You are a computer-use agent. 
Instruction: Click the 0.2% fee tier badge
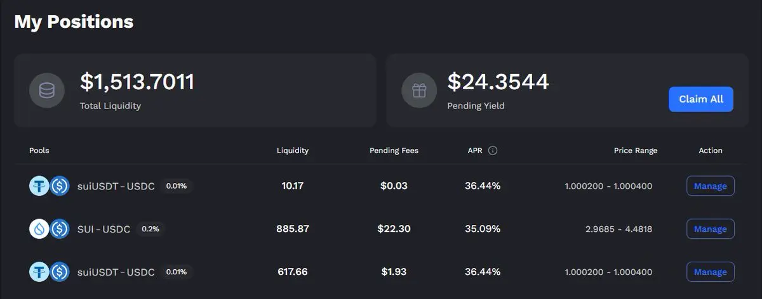[150, 229]
